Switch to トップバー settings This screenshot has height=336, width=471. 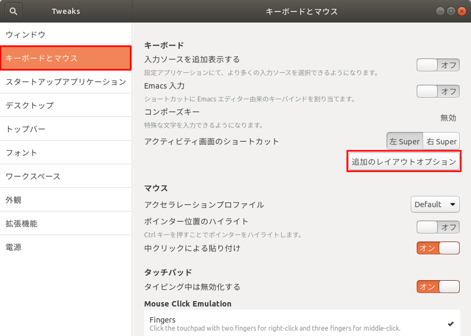(x=66, y=129)
